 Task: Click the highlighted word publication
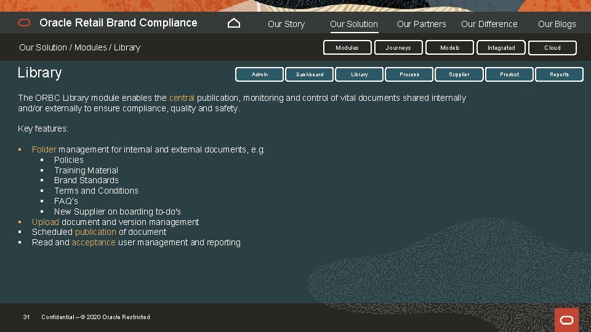pyautogui.click(x=95, y=232)
